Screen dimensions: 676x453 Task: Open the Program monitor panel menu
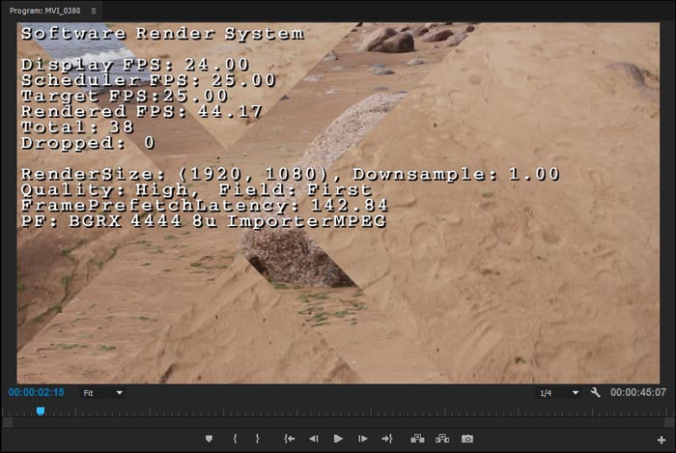pyautogui.click(x=94, y=11)
